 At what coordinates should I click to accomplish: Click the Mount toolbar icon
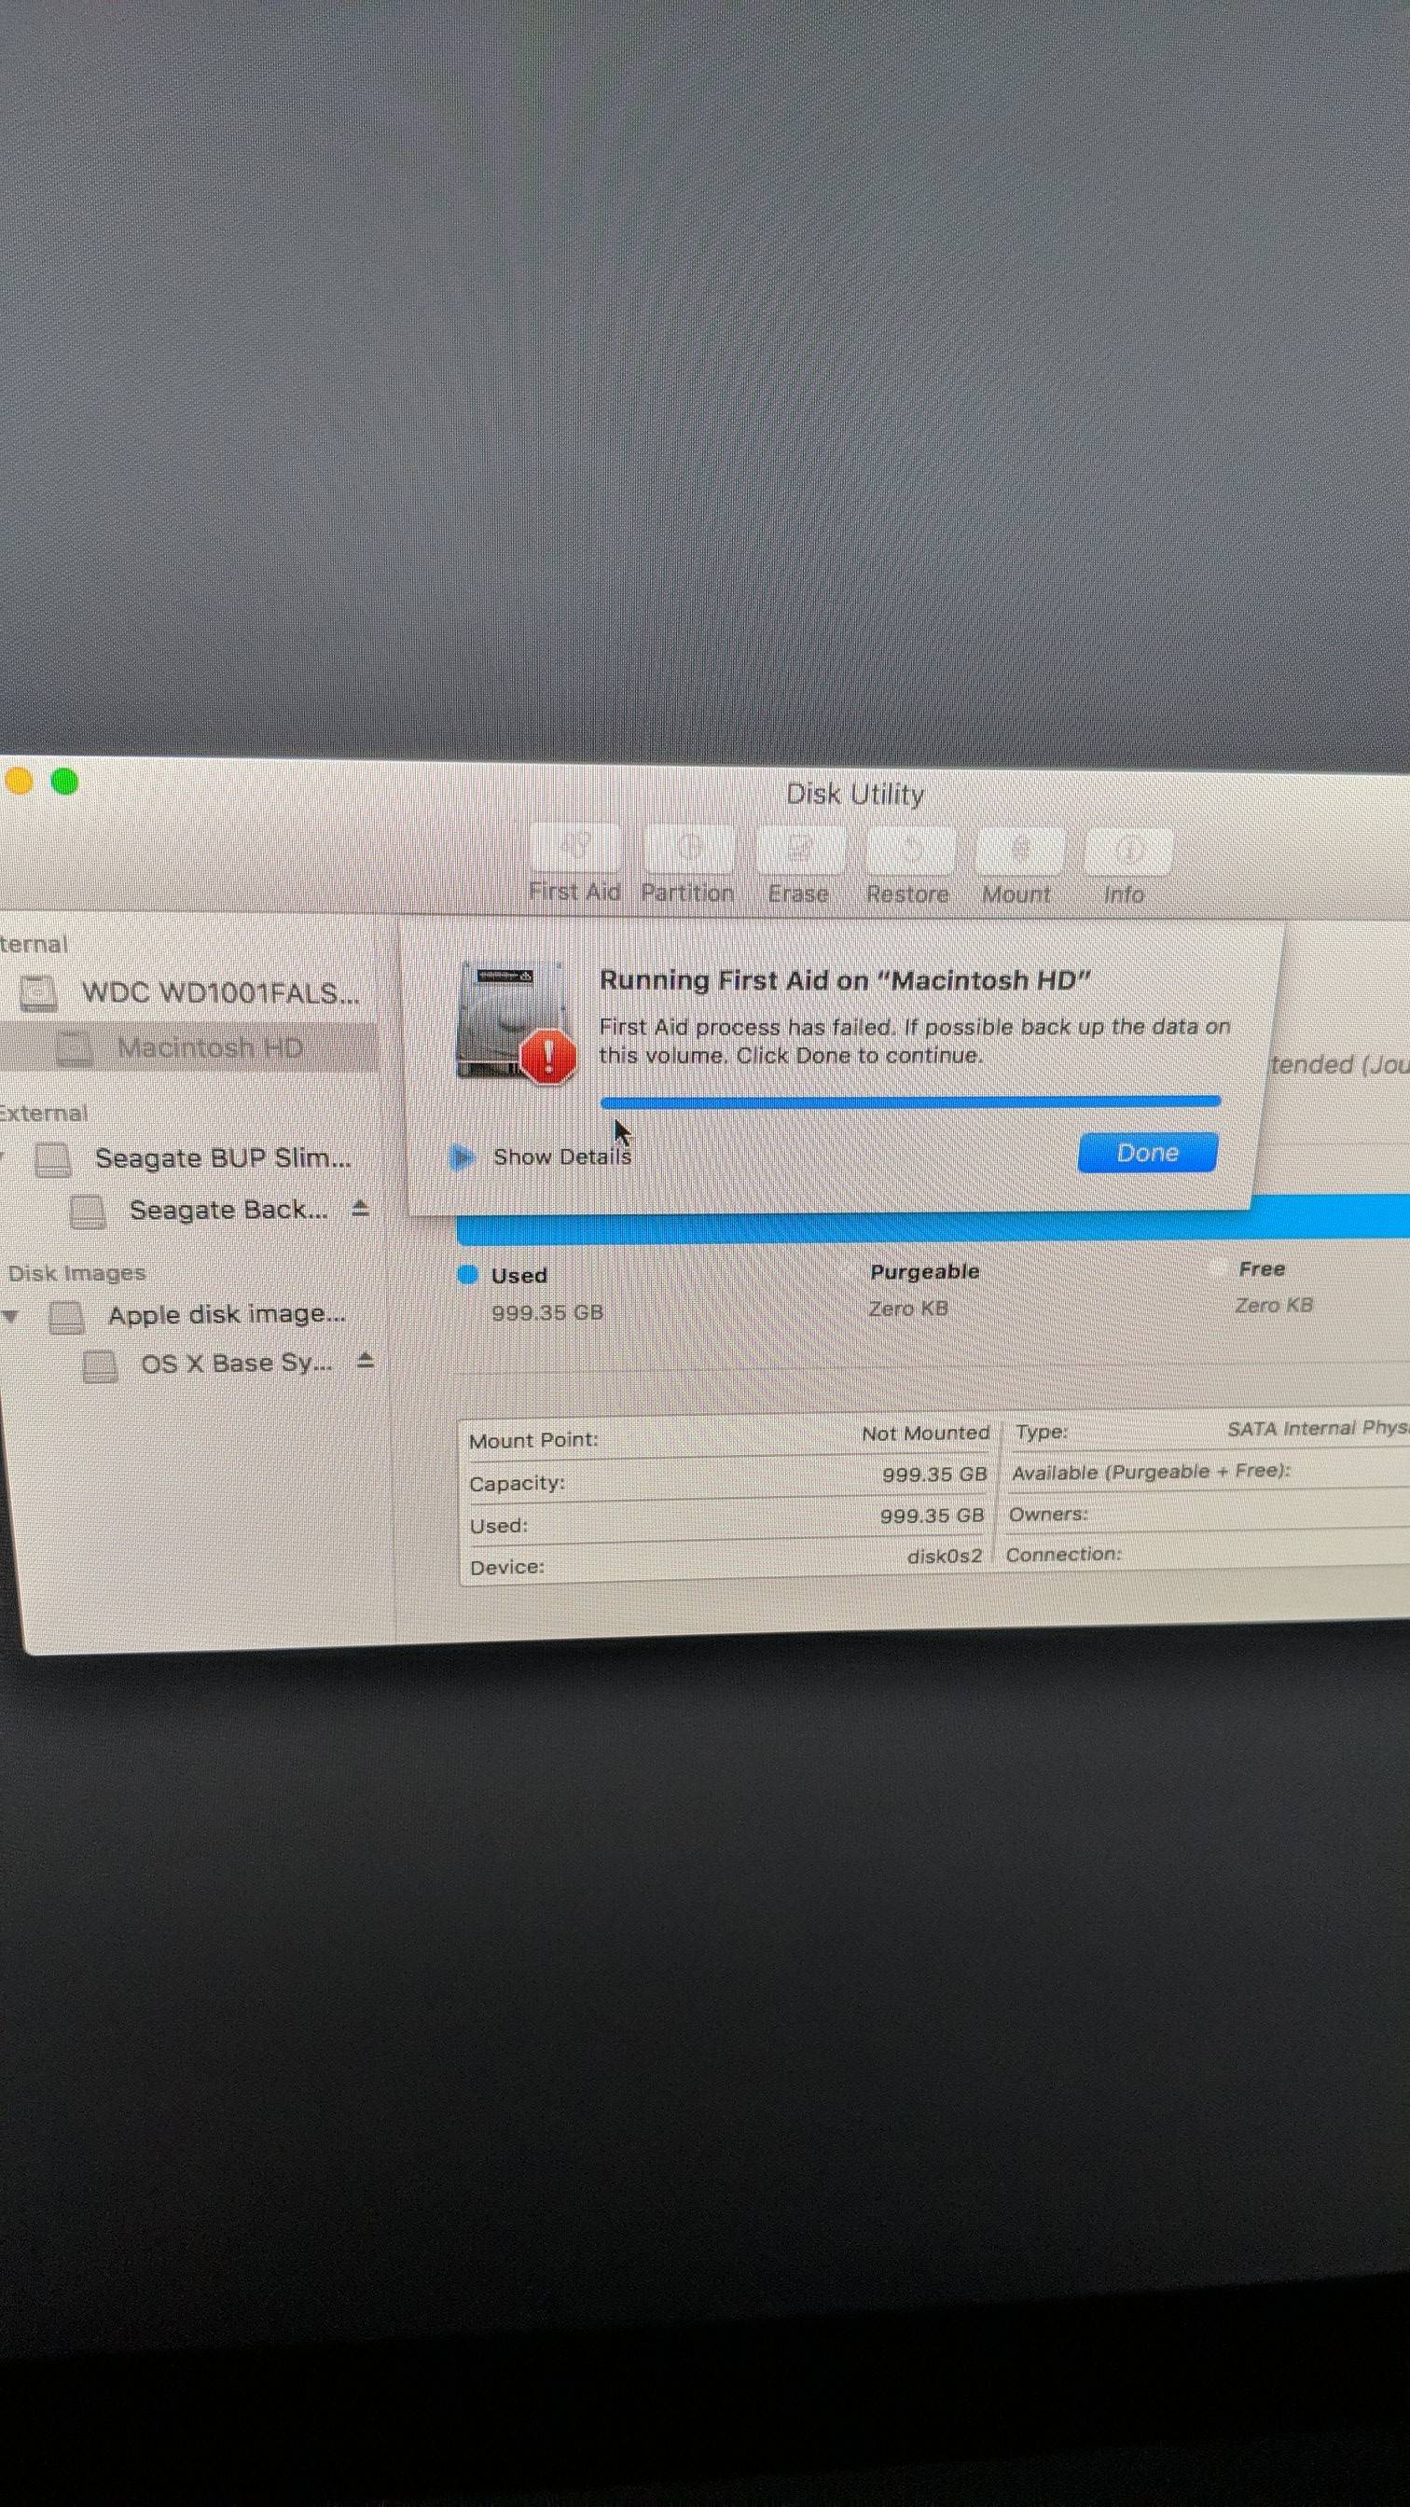point(1019,852)
